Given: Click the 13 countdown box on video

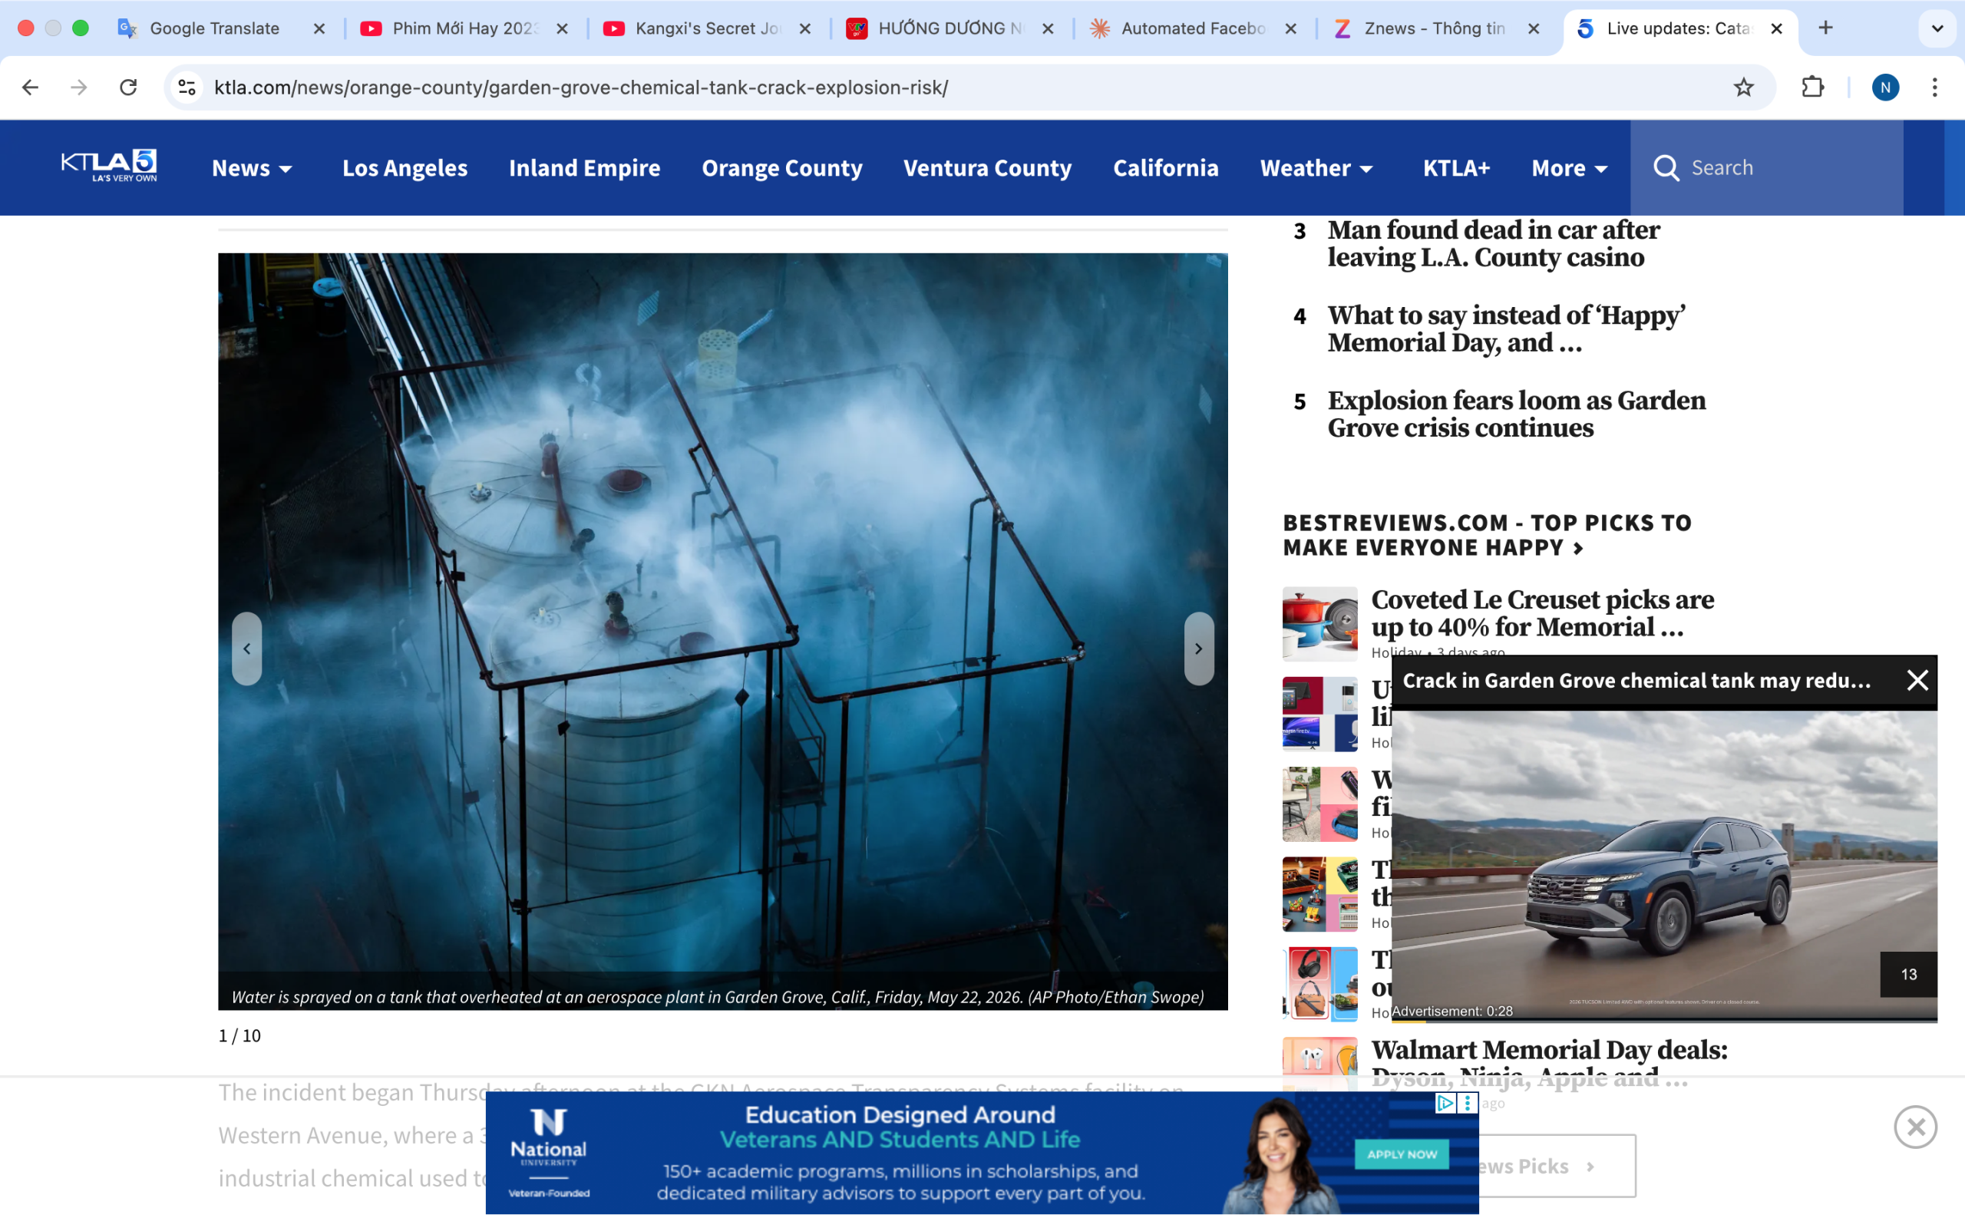Looking at the screenshot, I should click(x=1908, y=974).
